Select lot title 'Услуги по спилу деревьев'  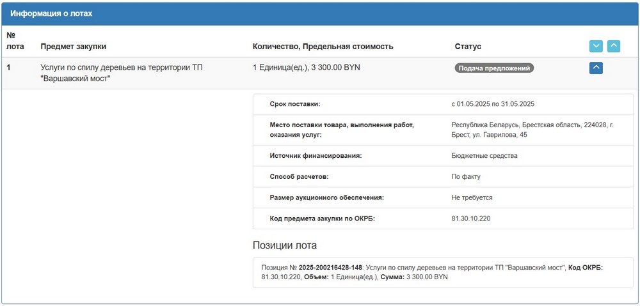(x=122, y=72)
